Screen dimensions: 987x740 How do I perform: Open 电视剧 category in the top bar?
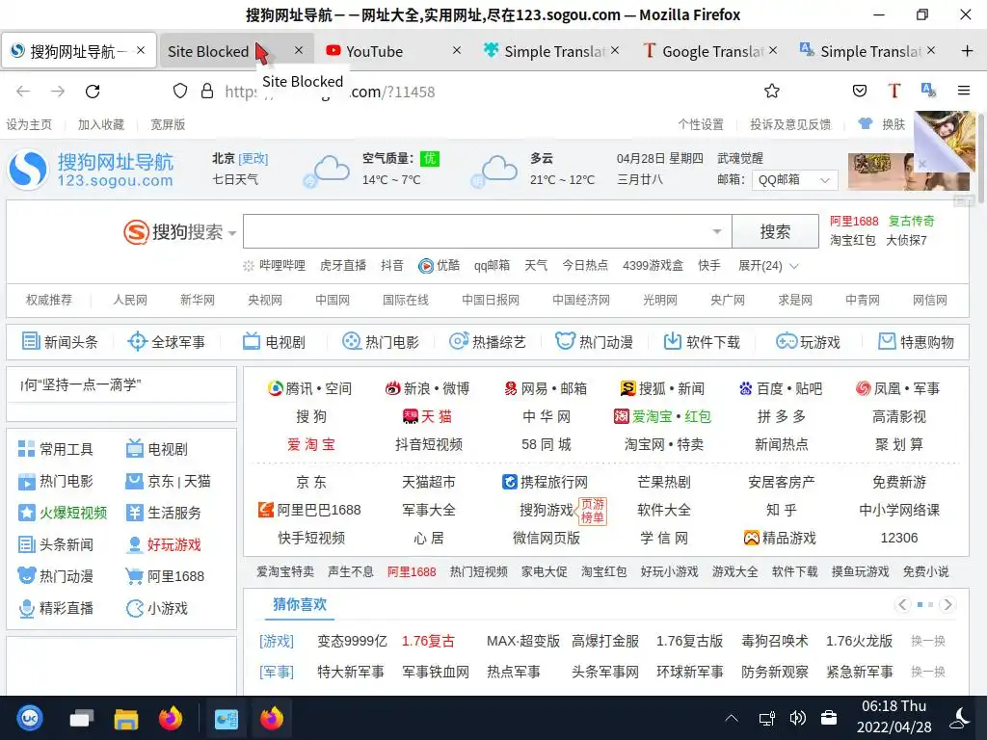(274, 342)
